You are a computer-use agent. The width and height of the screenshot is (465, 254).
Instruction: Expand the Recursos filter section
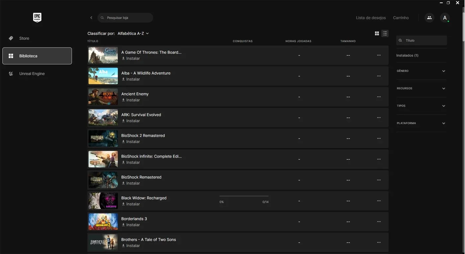[421, 88]
